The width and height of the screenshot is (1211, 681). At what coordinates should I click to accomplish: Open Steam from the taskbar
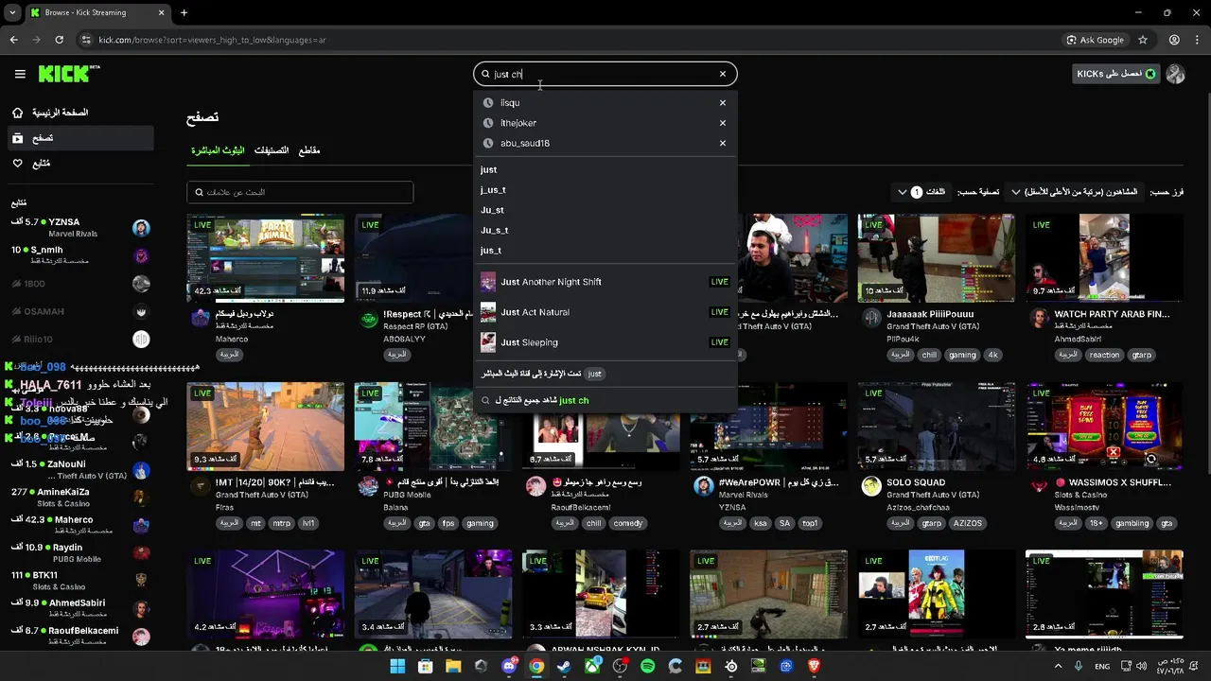(564, 667)
